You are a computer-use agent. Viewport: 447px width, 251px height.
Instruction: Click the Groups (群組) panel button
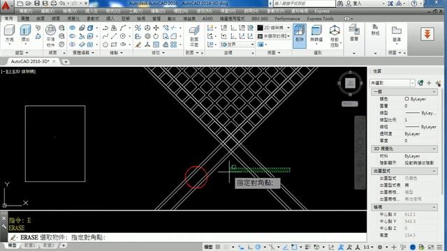pyautogui.click(x=376, y=29)
